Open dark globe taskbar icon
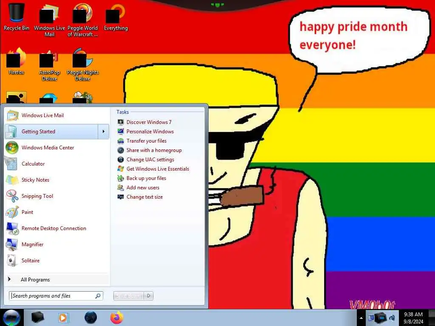The width and height of the screenshot is (435, 326). tap(91, 318)
